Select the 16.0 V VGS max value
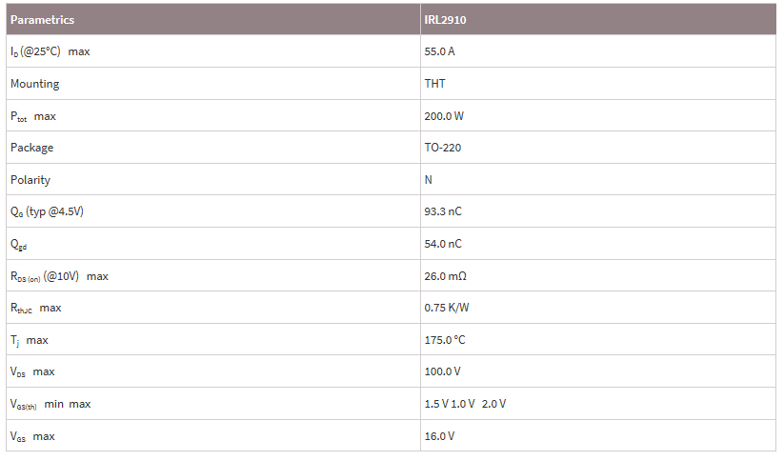The image size is (784, 461). tap(439, 436)
